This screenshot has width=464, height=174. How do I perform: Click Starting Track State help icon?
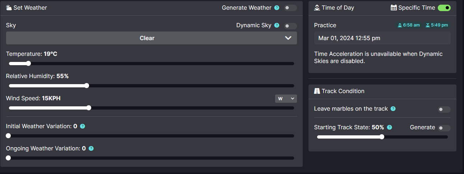389,127
